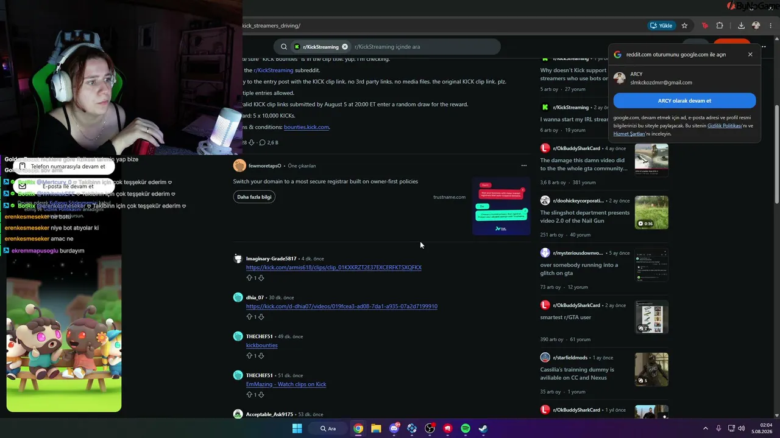
Task: Open the Chrome profile avatar
Action: click(x=756, y=26)
